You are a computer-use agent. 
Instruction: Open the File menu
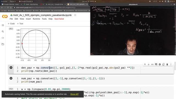(x=11, y=19)
